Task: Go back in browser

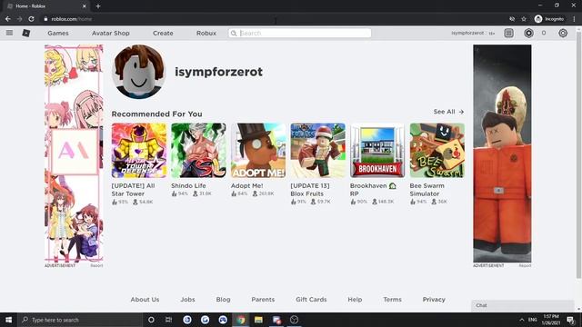Action: coord(8,19)
